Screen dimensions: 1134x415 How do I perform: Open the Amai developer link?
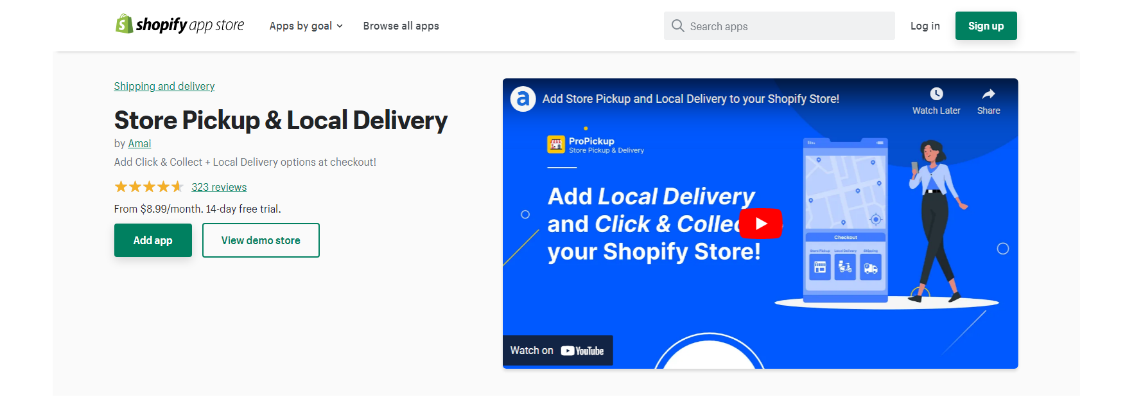click(139, 143)
